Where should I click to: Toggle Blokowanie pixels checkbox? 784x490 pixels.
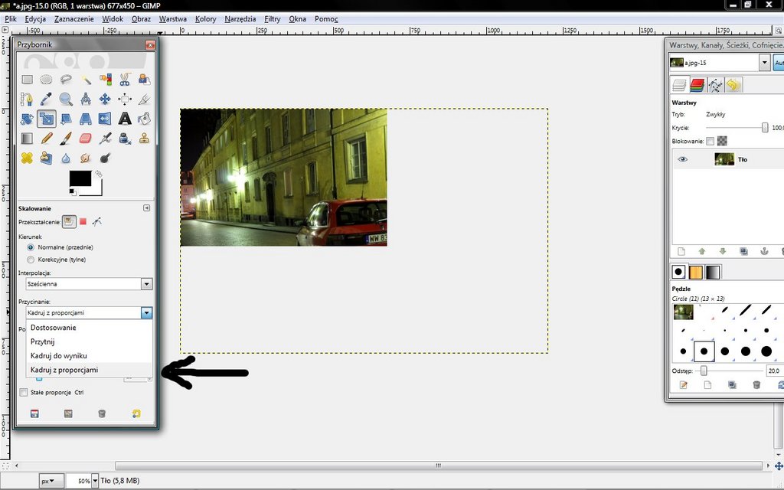pyautogui.click(x=710, y=142)
